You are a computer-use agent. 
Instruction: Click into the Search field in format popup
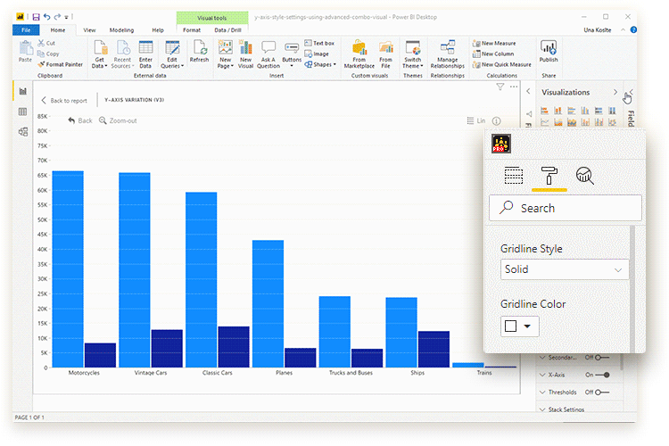(566, 208)
